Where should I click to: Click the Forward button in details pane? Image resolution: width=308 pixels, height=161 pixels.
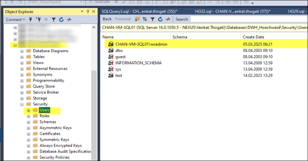[123, 19]
